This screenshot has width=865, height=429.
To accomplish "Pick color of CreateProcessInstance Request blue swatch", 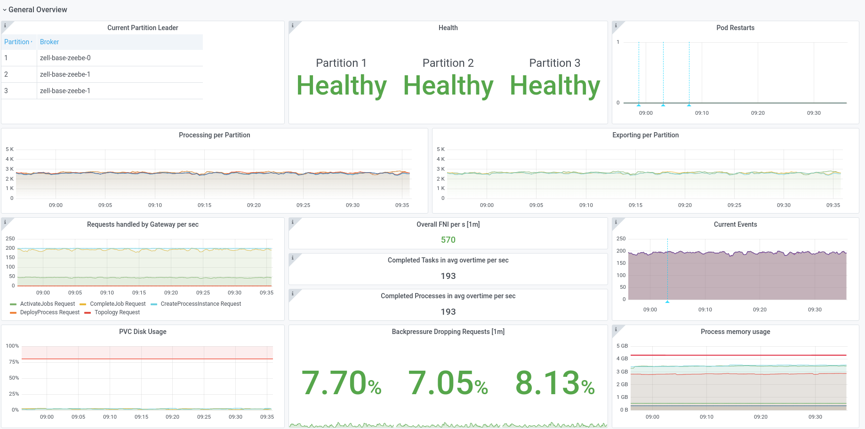I will [x=154, y=304].
